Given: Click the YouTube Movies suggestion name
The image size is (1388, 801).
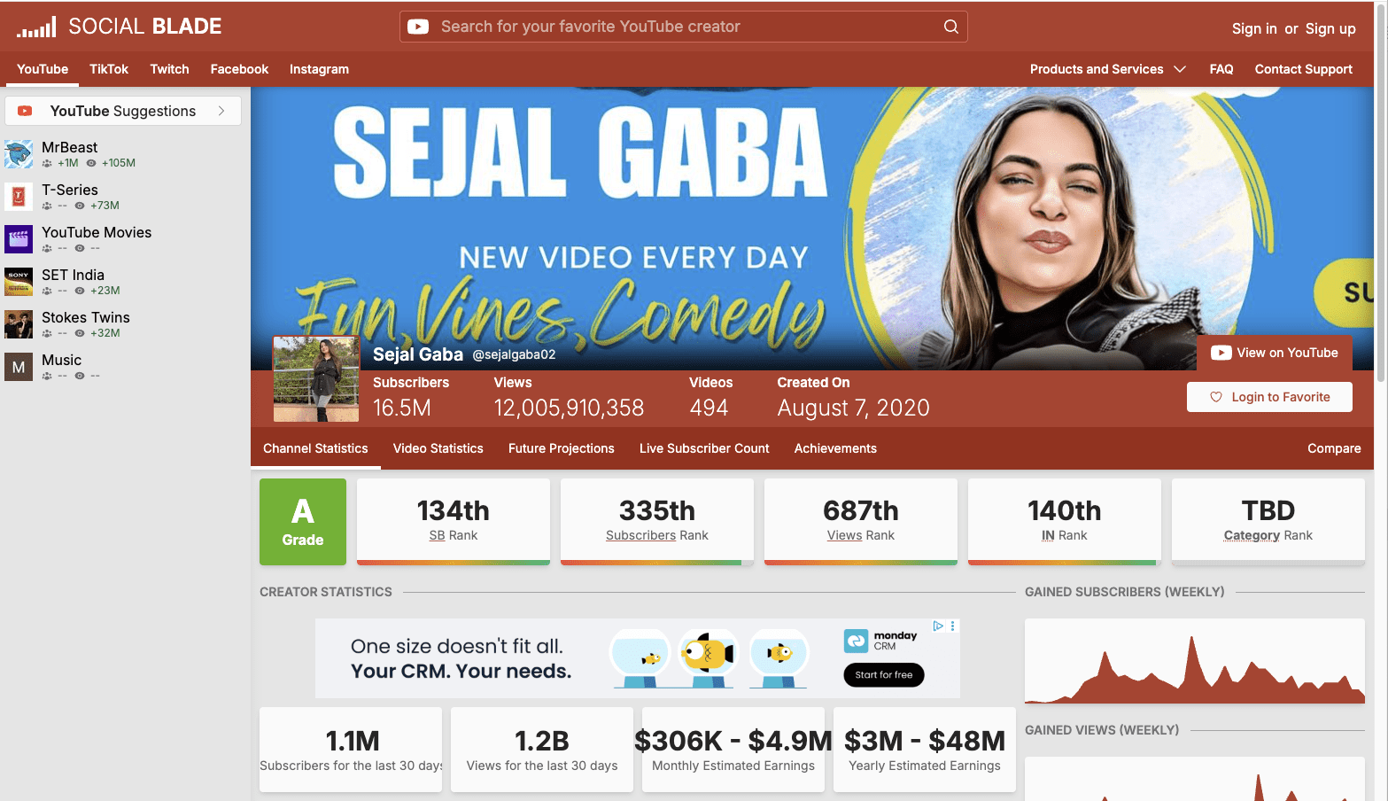Looking at the screenshot, I should tap(97, 232).
